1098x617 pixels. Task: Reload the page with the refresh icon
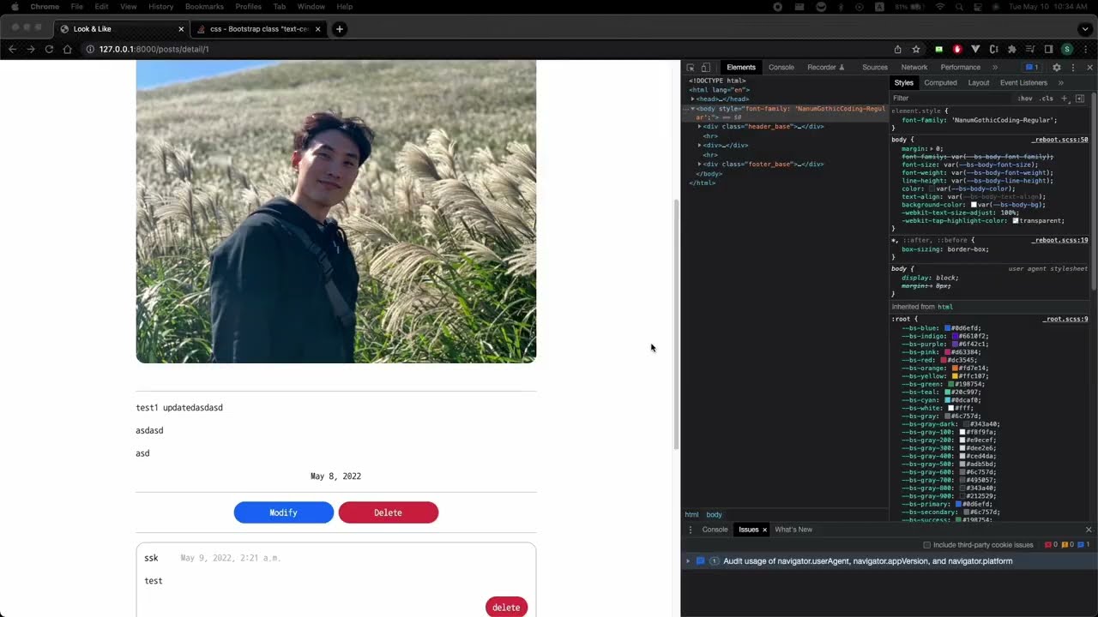coord(49,49)
